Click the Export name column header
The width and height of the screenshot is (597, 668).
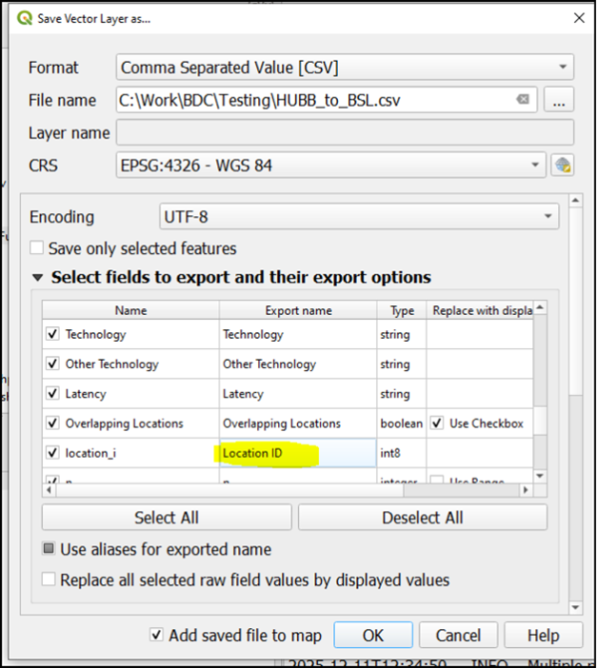click(x=297, y=310)
